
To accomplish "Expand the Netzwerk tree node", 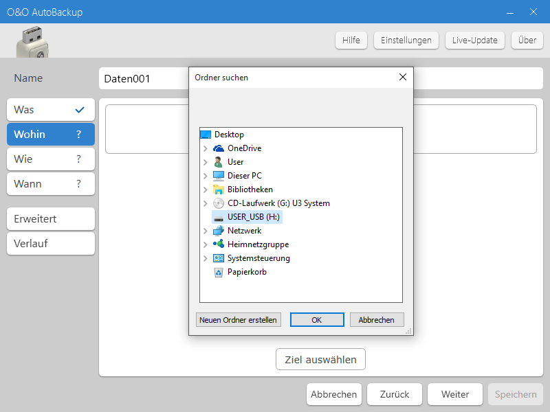I will click(206, 231).
